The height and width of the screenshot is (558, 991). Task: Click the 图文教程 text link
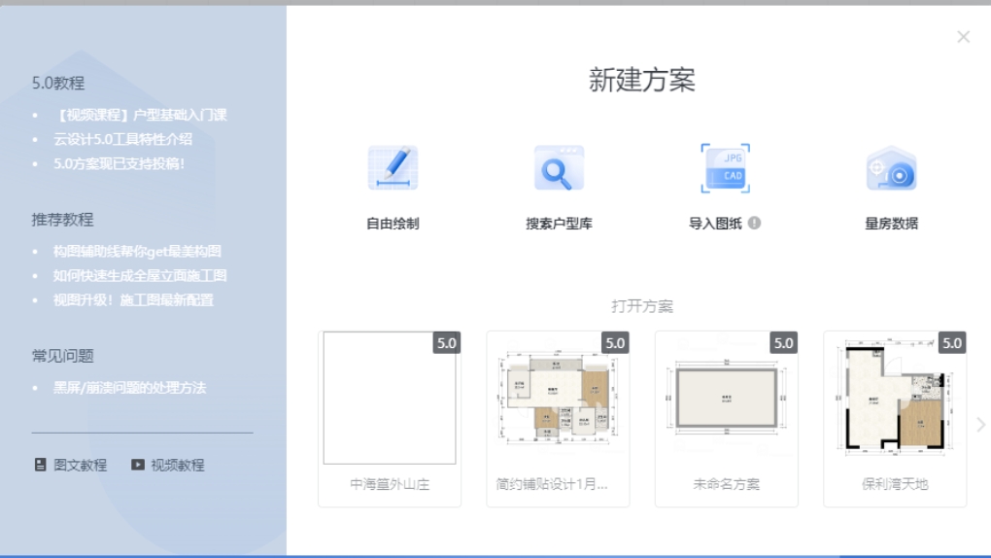(x=81, y=465)
